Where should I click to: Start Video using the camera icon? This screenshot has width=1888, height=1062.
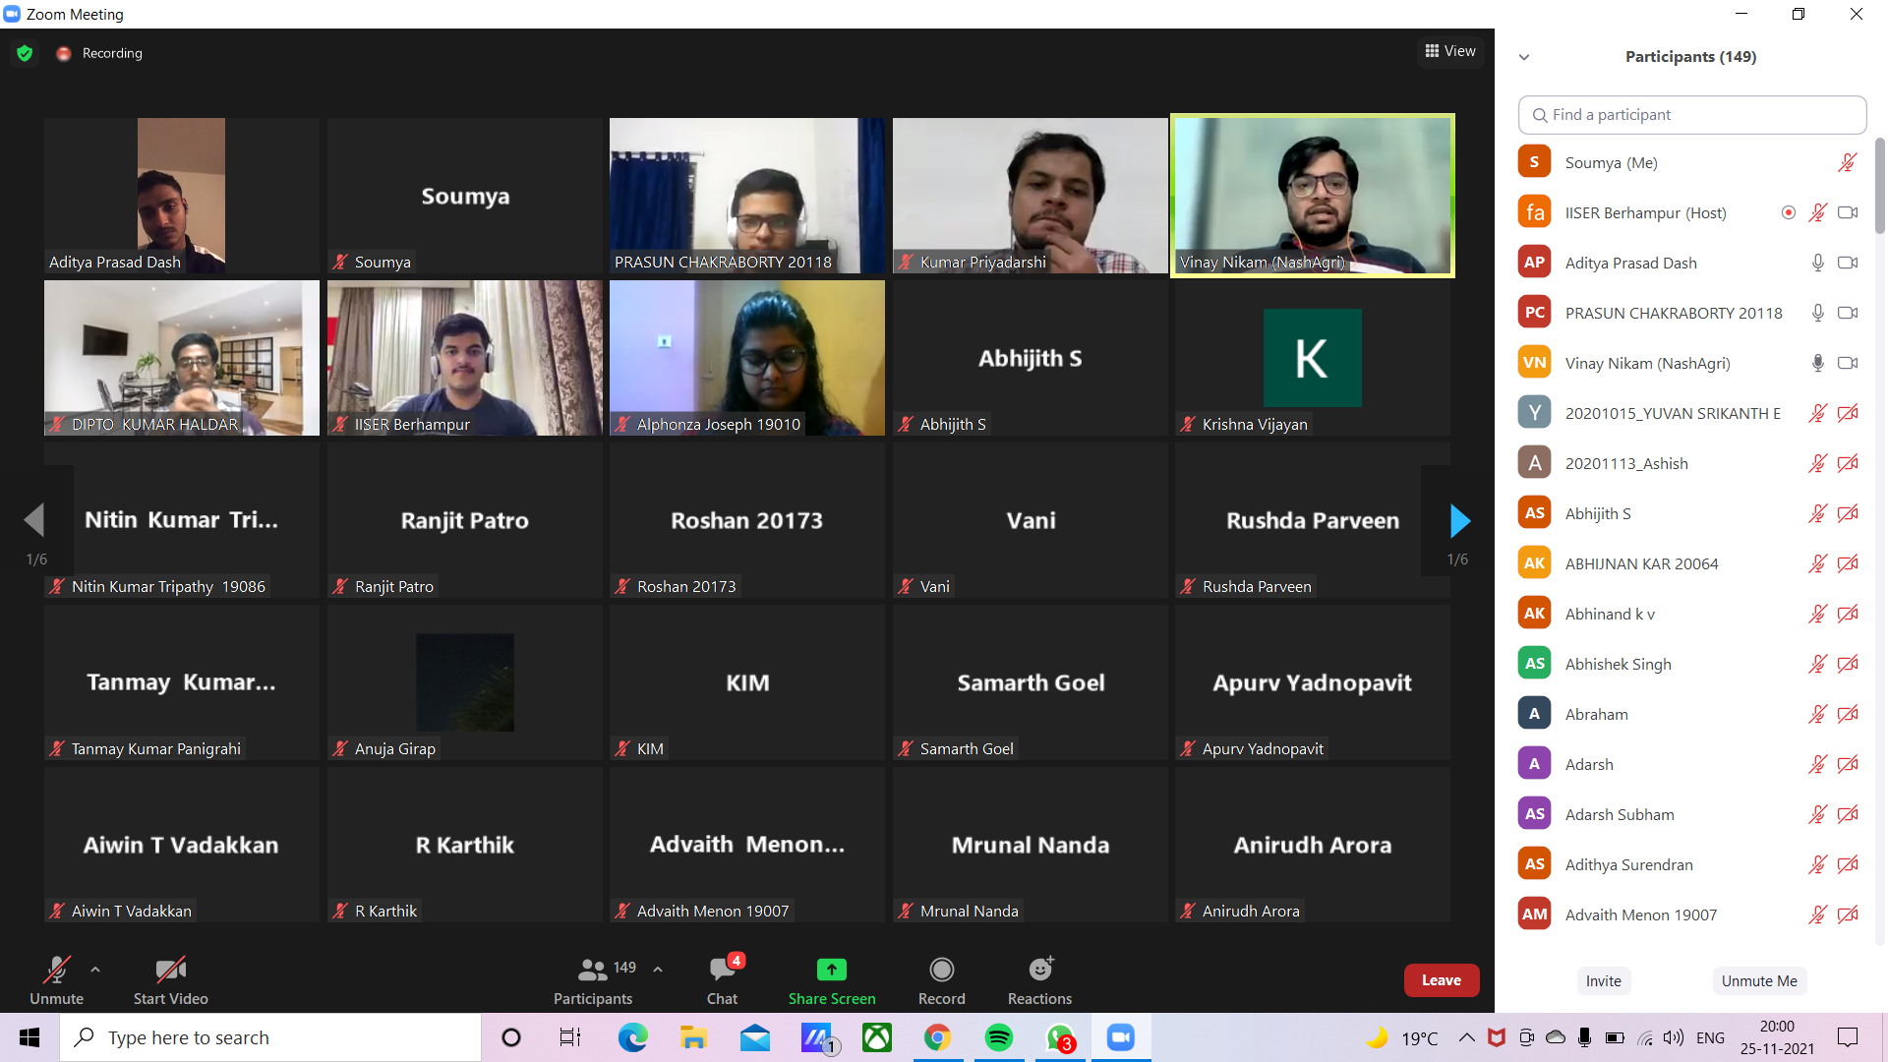pos(171,980)
